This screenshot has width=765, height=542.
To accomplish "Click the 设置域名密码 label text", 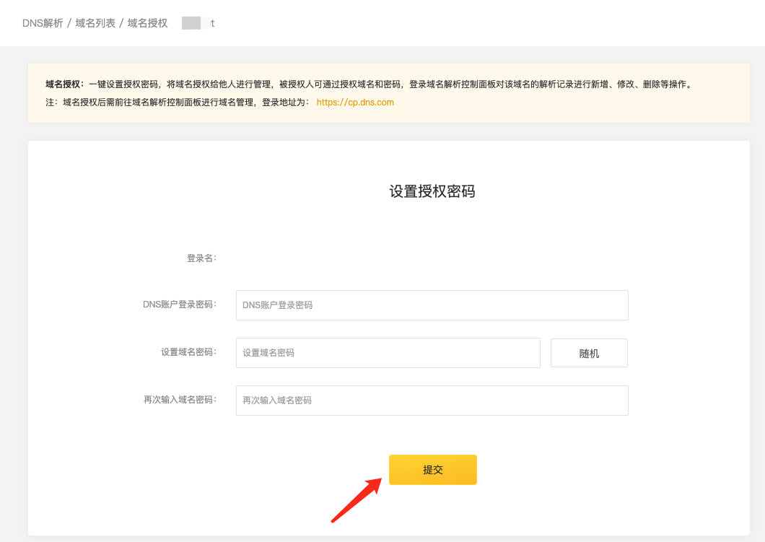I will point(188,352).
